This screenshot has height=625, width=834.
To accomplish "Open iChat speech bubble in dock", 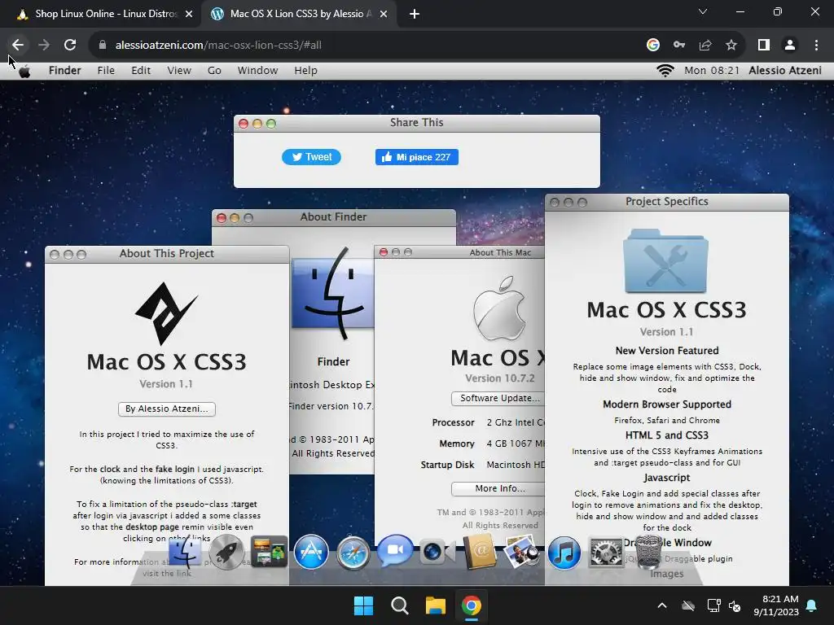I will click(x=395, y=551).
